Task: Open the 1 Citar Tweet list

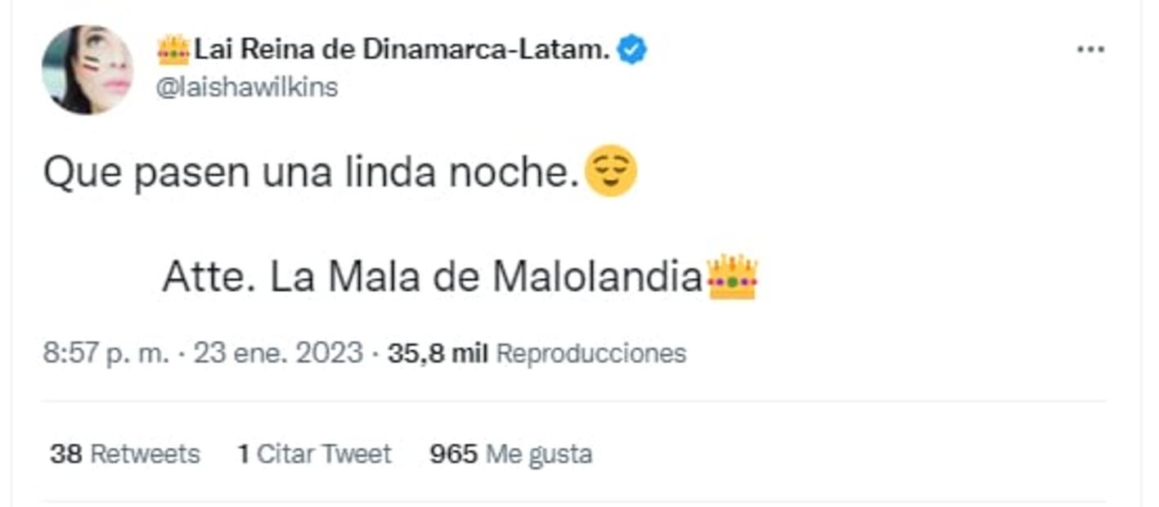Action: click(x=314, y=453)
